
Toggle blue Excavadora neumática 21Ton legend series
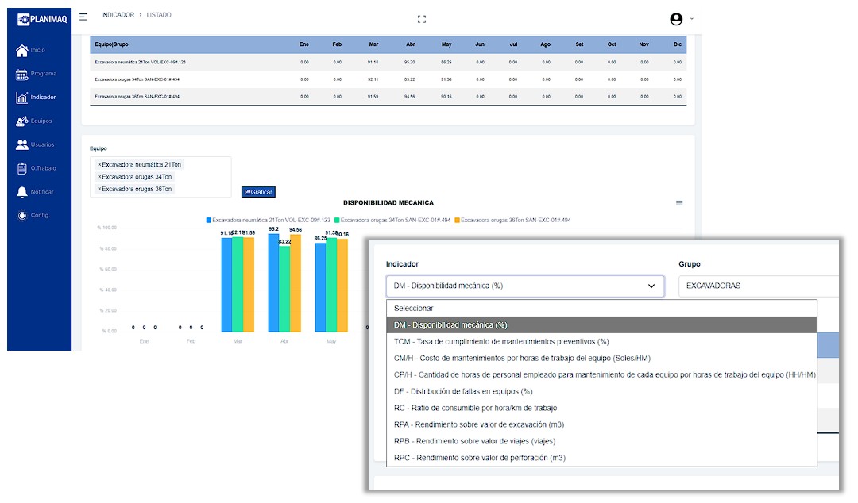click(x=269, y=221)
